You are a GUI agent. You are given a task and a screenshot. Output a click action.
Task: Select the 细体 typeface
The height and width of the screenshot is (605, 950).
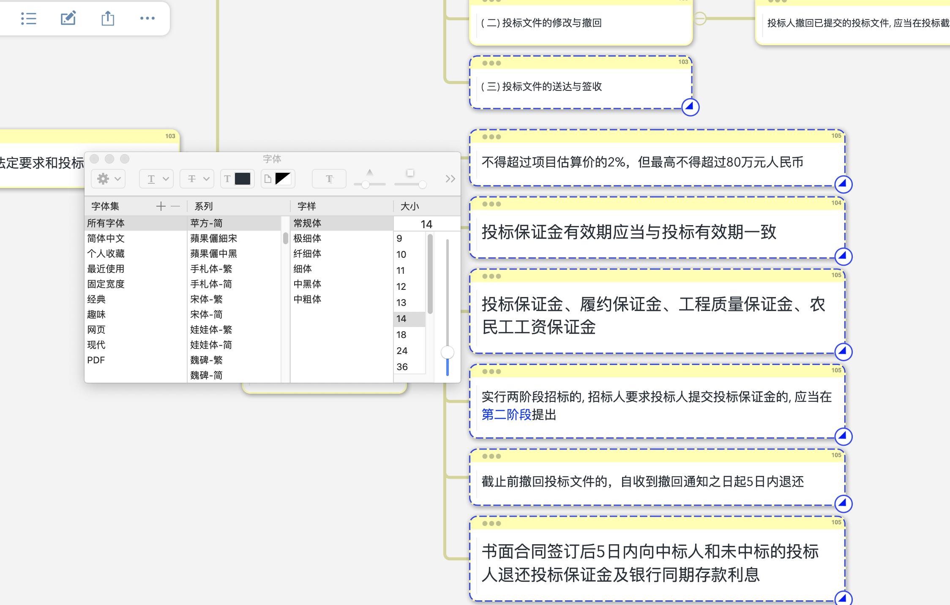[x=341, y=269]
